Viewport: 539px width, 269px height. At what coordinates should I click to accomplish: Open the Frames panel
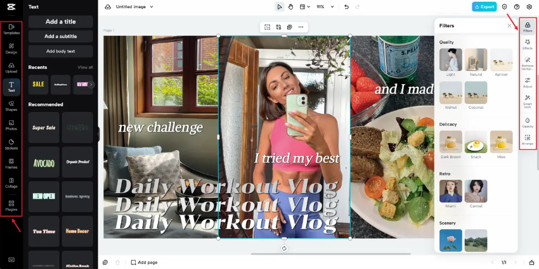click(11, 164)
